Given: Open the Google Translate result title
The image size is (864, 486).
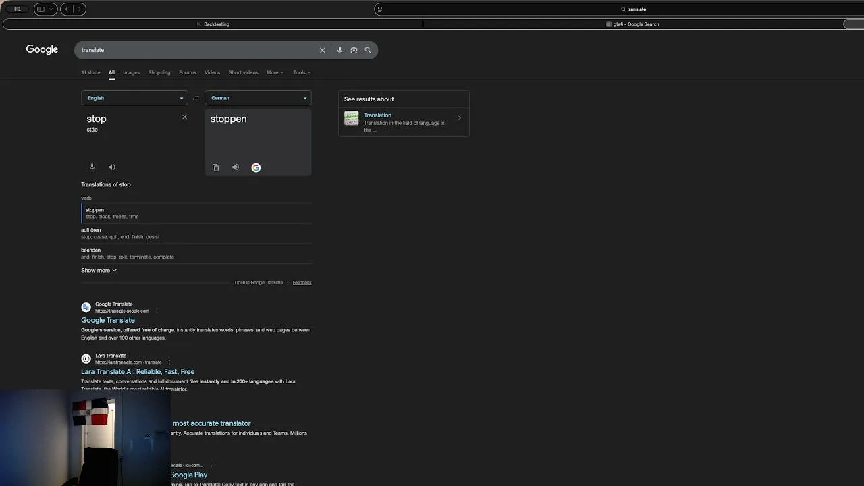Looking at the screenshot, I should pyautogui.click(x=108, y=320).
